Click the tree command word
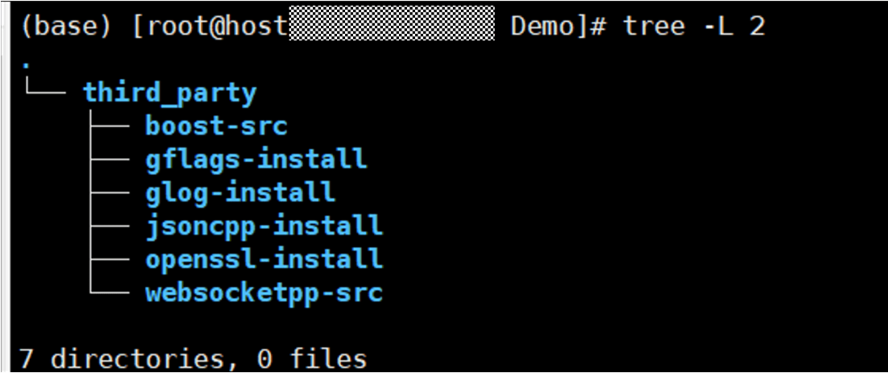This screenshot has height=373, width=888. point(653,27)
